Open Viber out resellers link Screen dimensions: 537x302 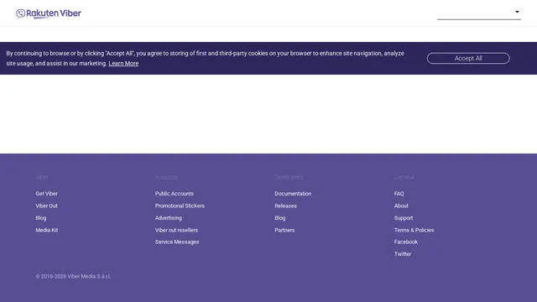click(x=176, y=230)
